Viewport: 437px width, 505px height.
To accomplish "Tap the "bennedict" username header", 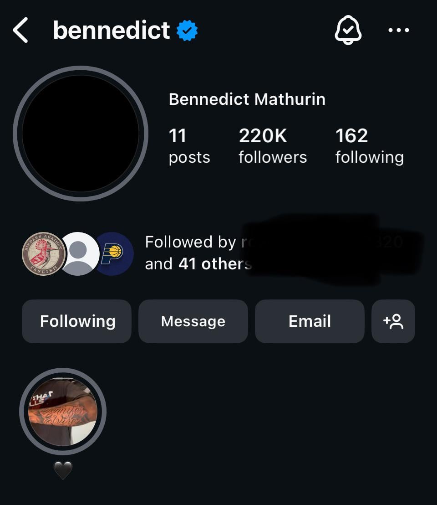I will [112, 31].
